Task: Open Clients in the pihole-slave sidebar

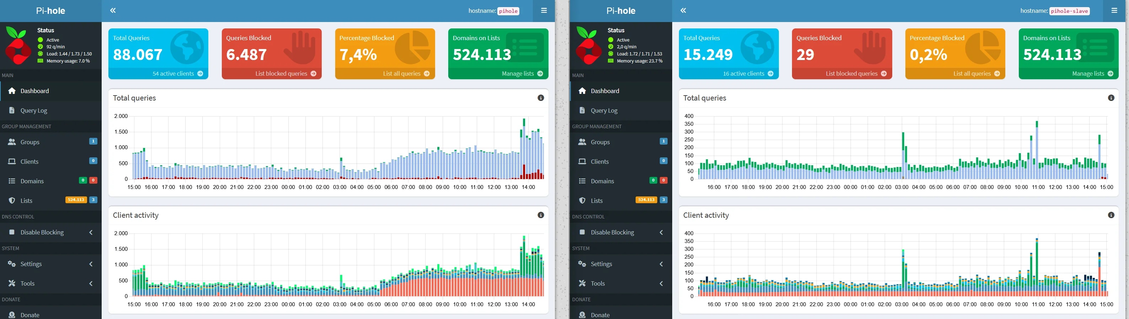Action: 621,161
